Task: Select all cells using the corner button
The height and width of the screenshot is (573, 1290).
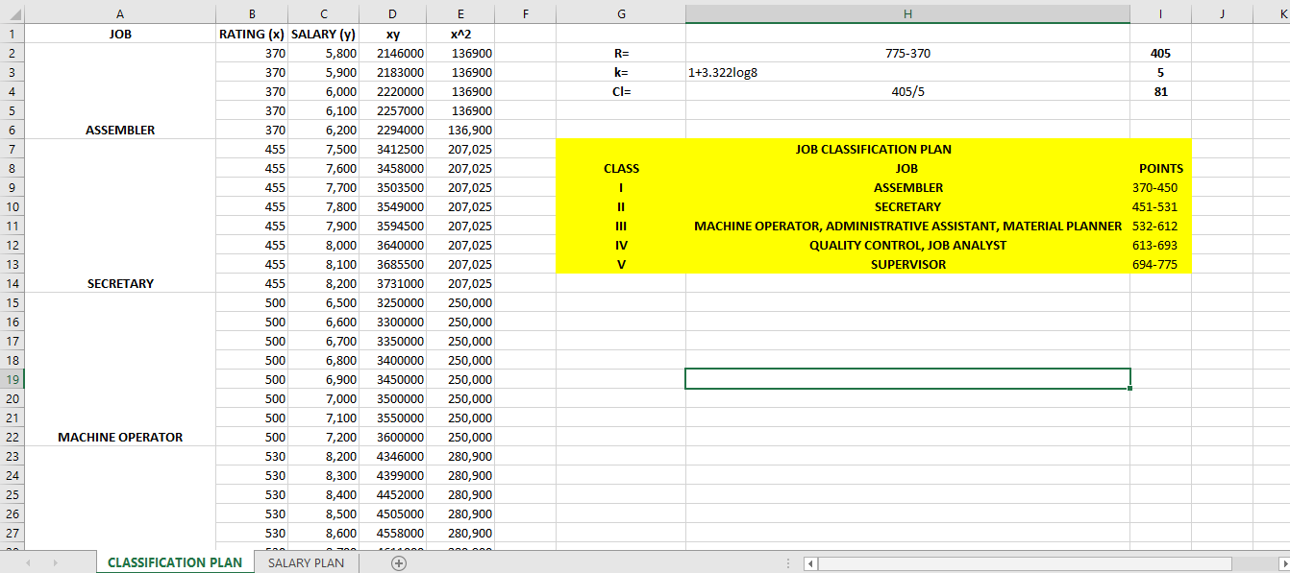Action: coord(13,13)
